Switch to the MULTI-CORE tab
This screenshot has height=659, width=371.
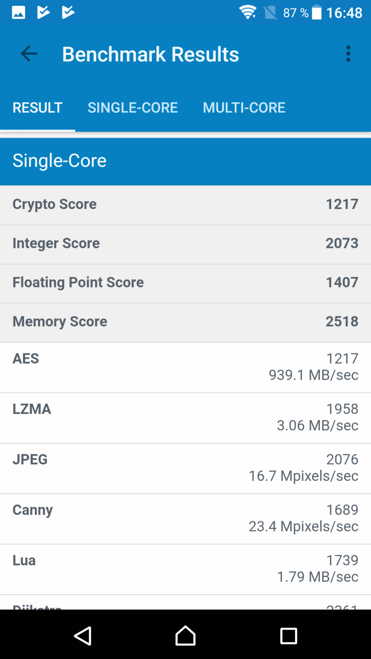coord(244,108)
